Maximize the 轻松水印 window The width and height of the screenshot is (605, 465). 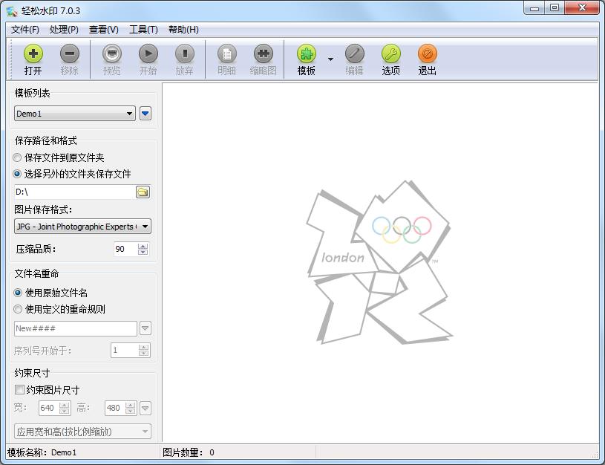[555, 8]
